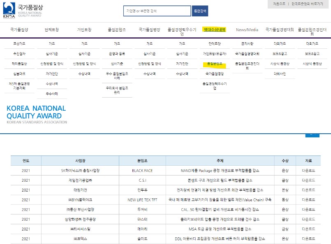Download file for 대원기전 row
The height and width of the screenshot is (244, 331).
308,190
